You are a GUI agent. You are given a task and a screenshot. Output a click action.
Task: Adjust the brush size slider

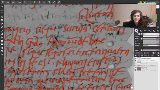(x=151, y=34)
